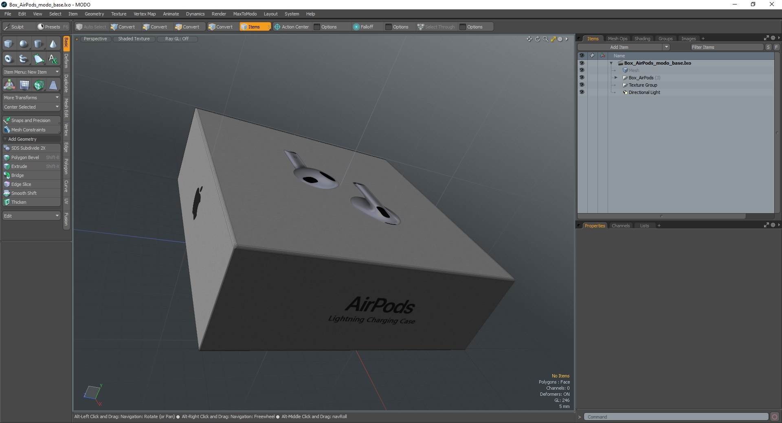Switch to the Mesh Ops tab
Image resolution: width=782 pixels, height=423 pixels.
[617, 39]
